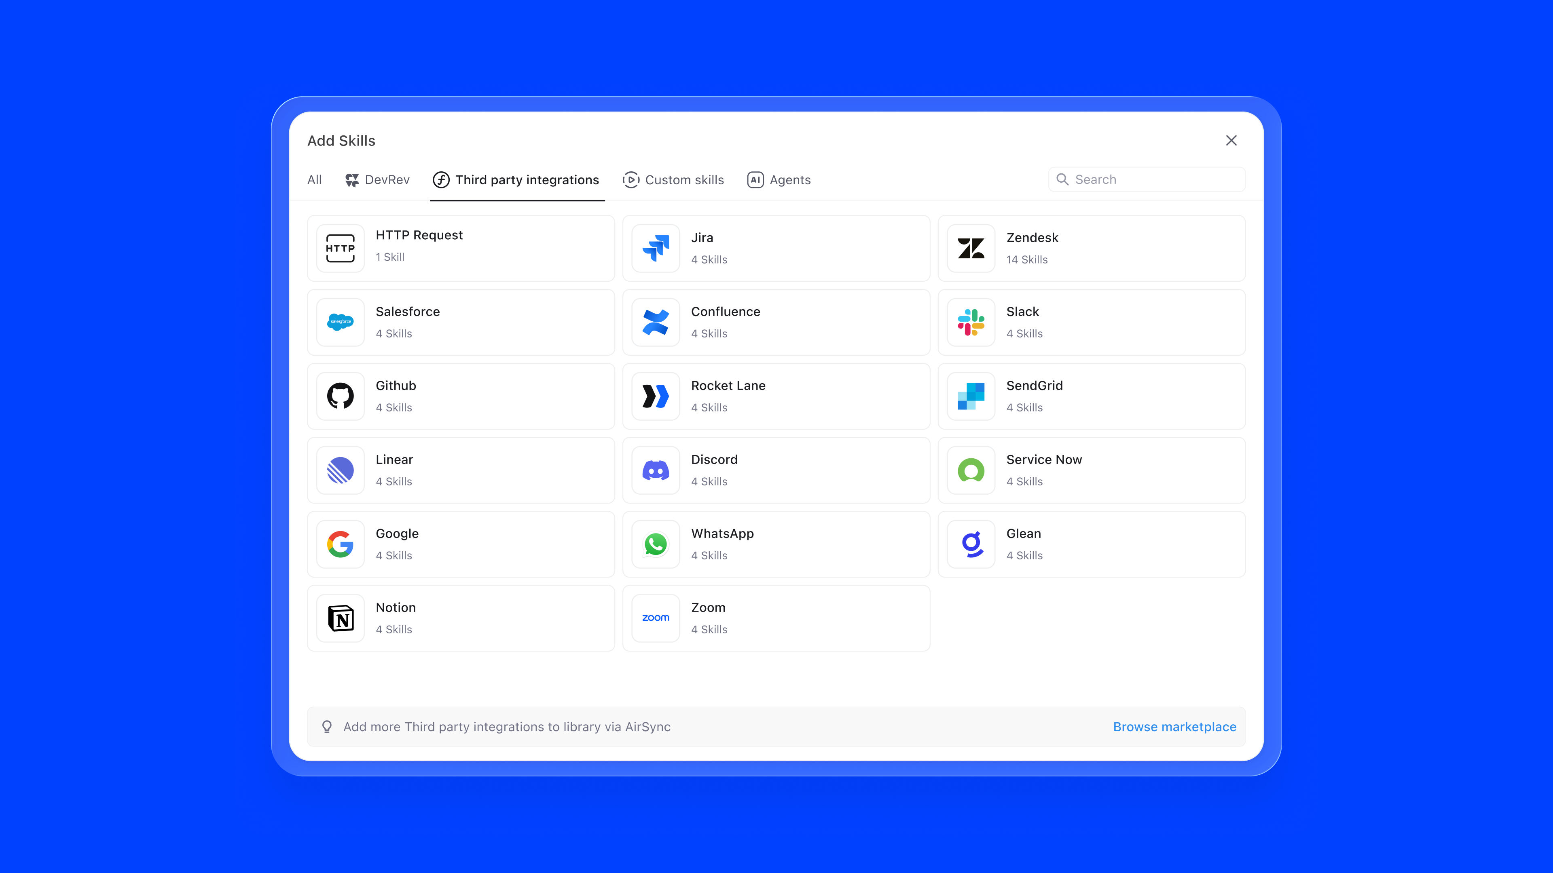Open the Custom skills tab

pyautogui.click(x=673, y=179)
